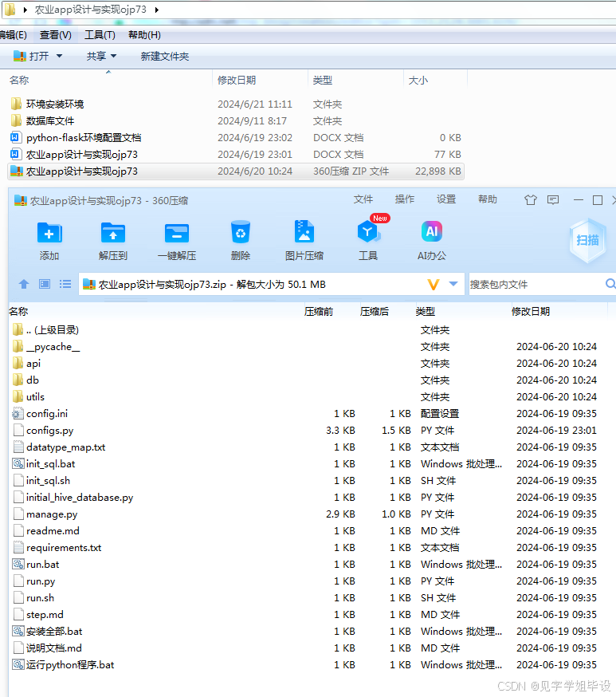Select the db folder row
This screenshot has height=697, width=616.
[x=308, y=380]
